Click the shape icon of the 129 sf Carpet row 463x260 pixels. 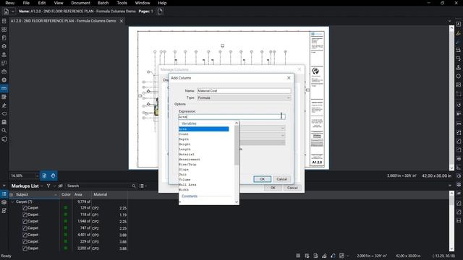(x=25, y=208)
